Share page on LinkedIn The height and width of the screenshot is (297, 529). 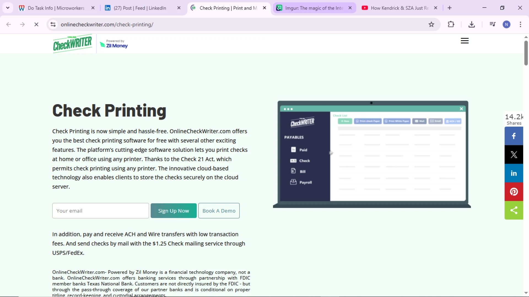coord(514,173)
